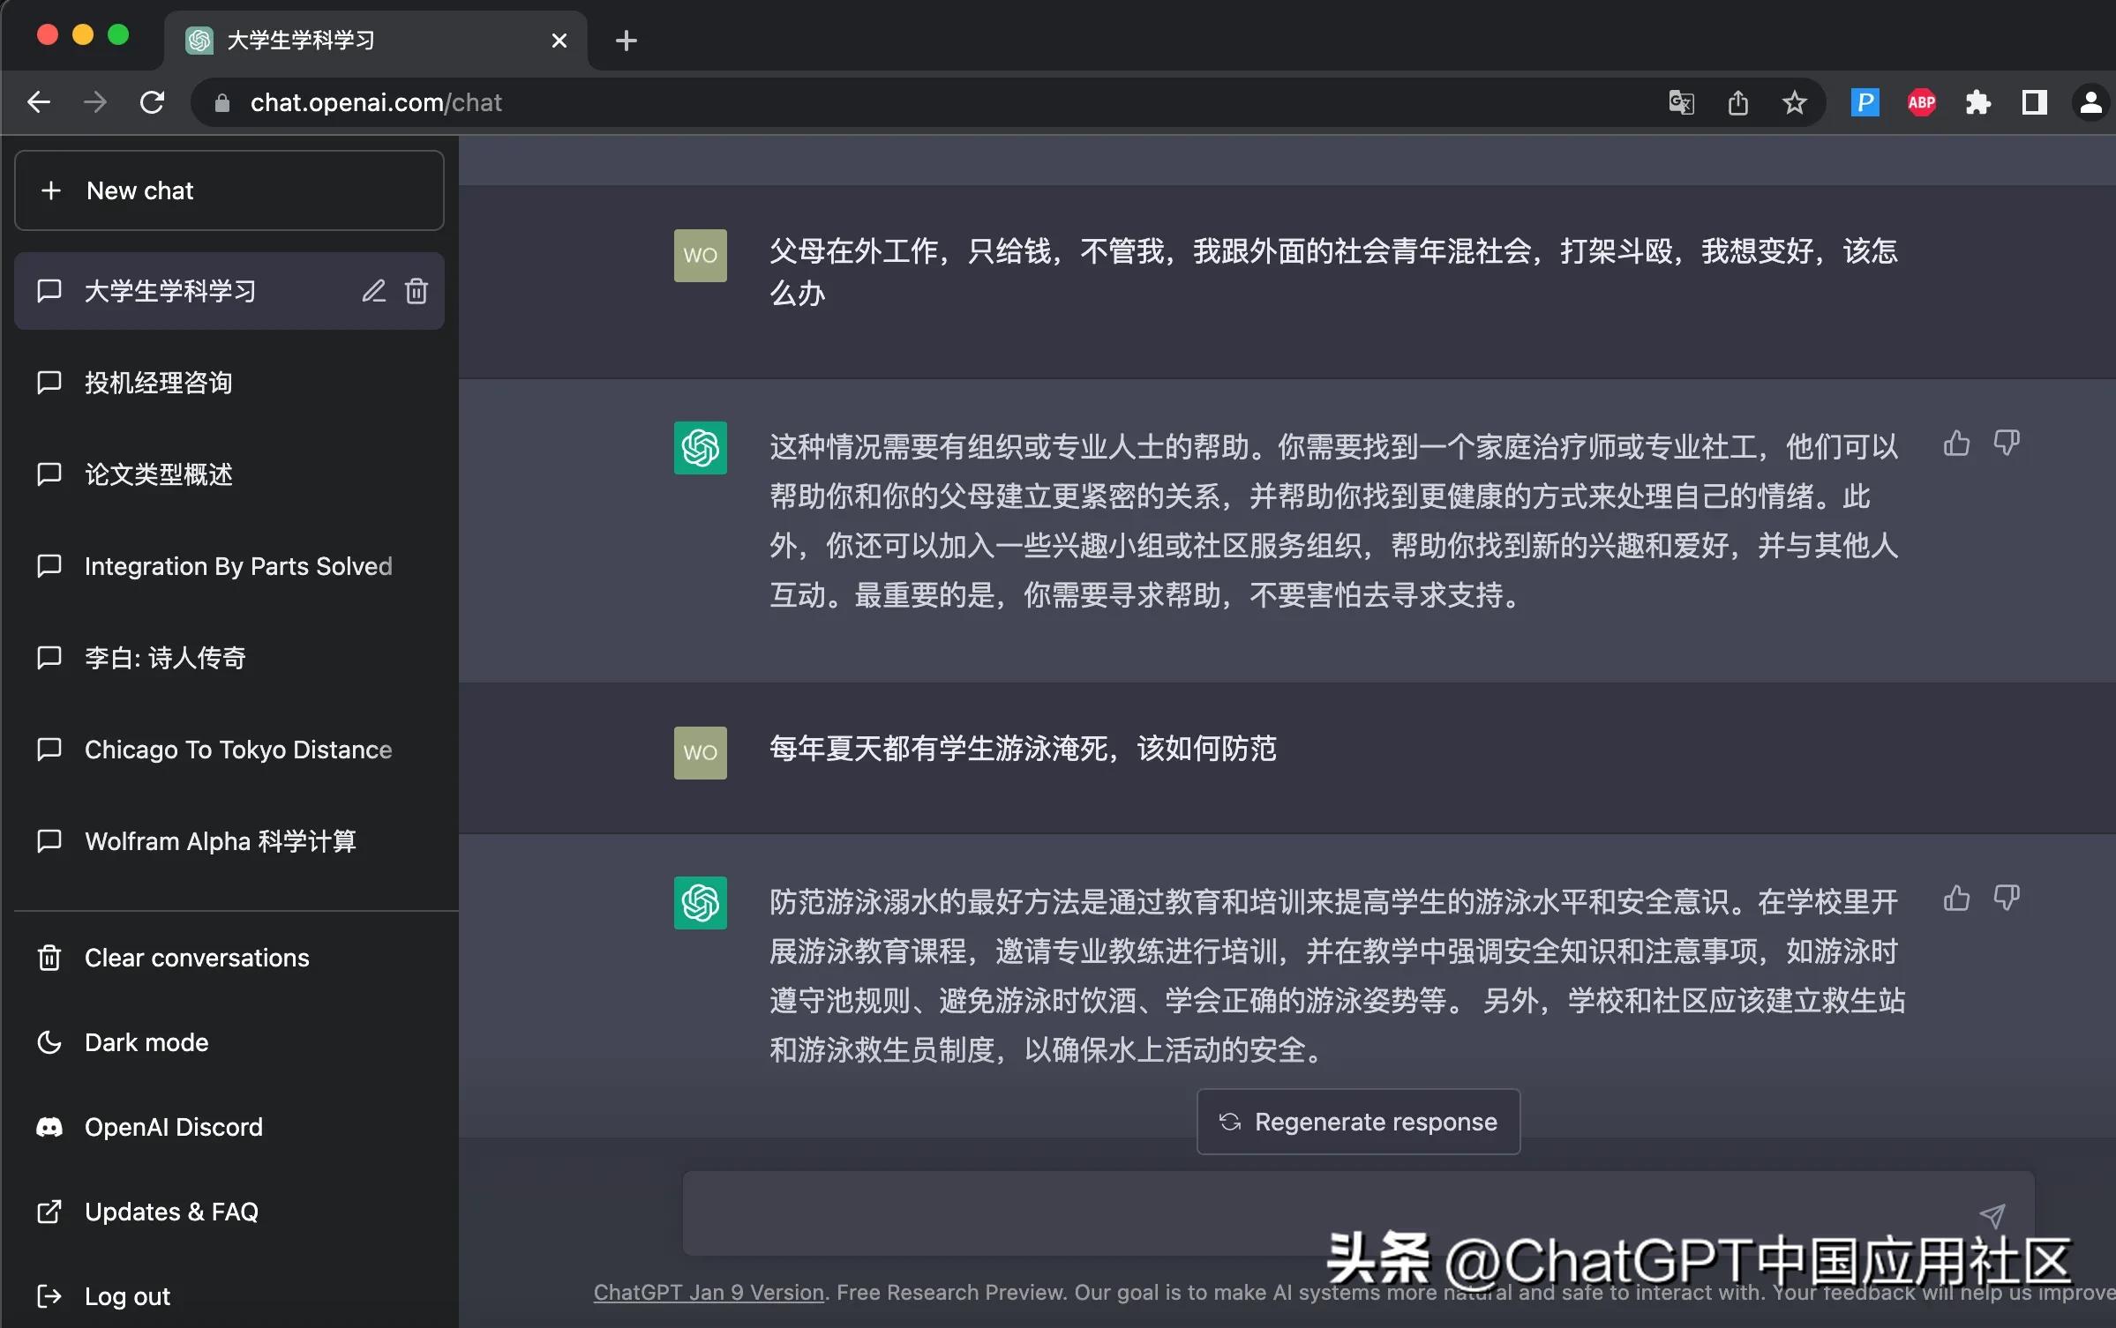The height and width of the screenshot is (1328, 2116).
Task: Thumbs up the swimming safety answer
Action: click(x=1956, y=899)
